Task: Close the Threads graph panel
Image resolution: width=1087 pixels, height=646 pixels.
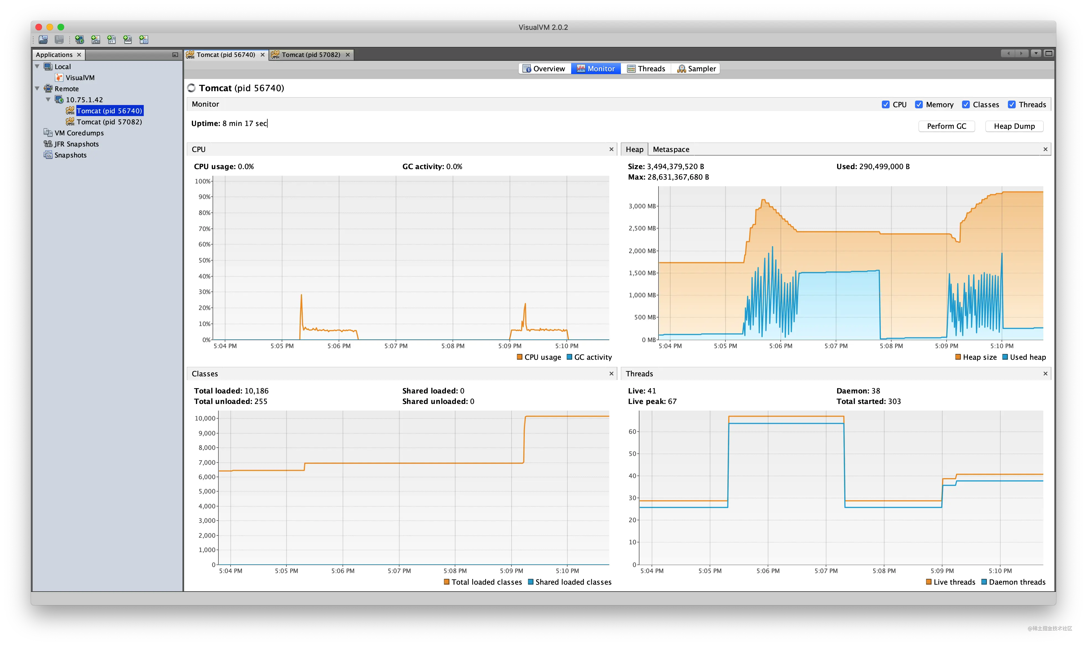Action: pyautogui.click(x=1045, y=374)
